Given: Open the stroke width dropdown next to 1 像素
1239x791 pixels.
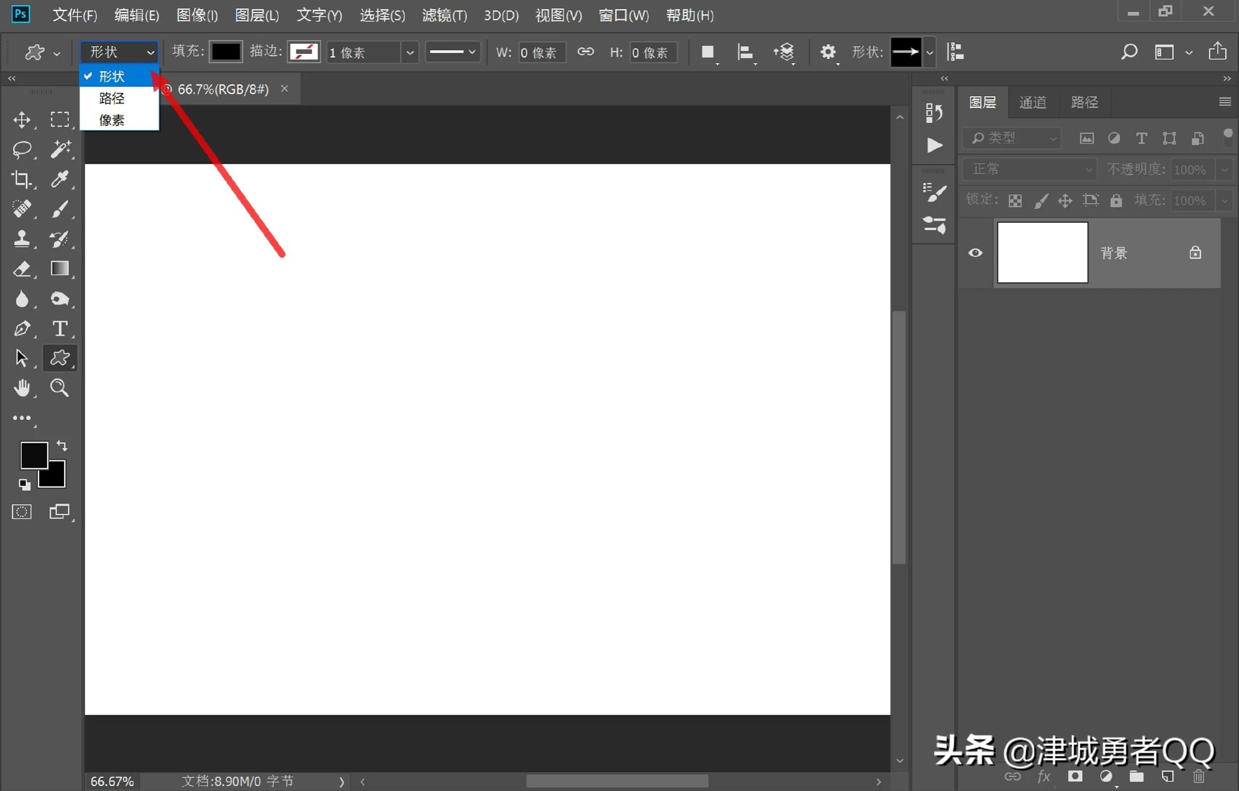Looking at the screenshot, I should click(410, 52).
